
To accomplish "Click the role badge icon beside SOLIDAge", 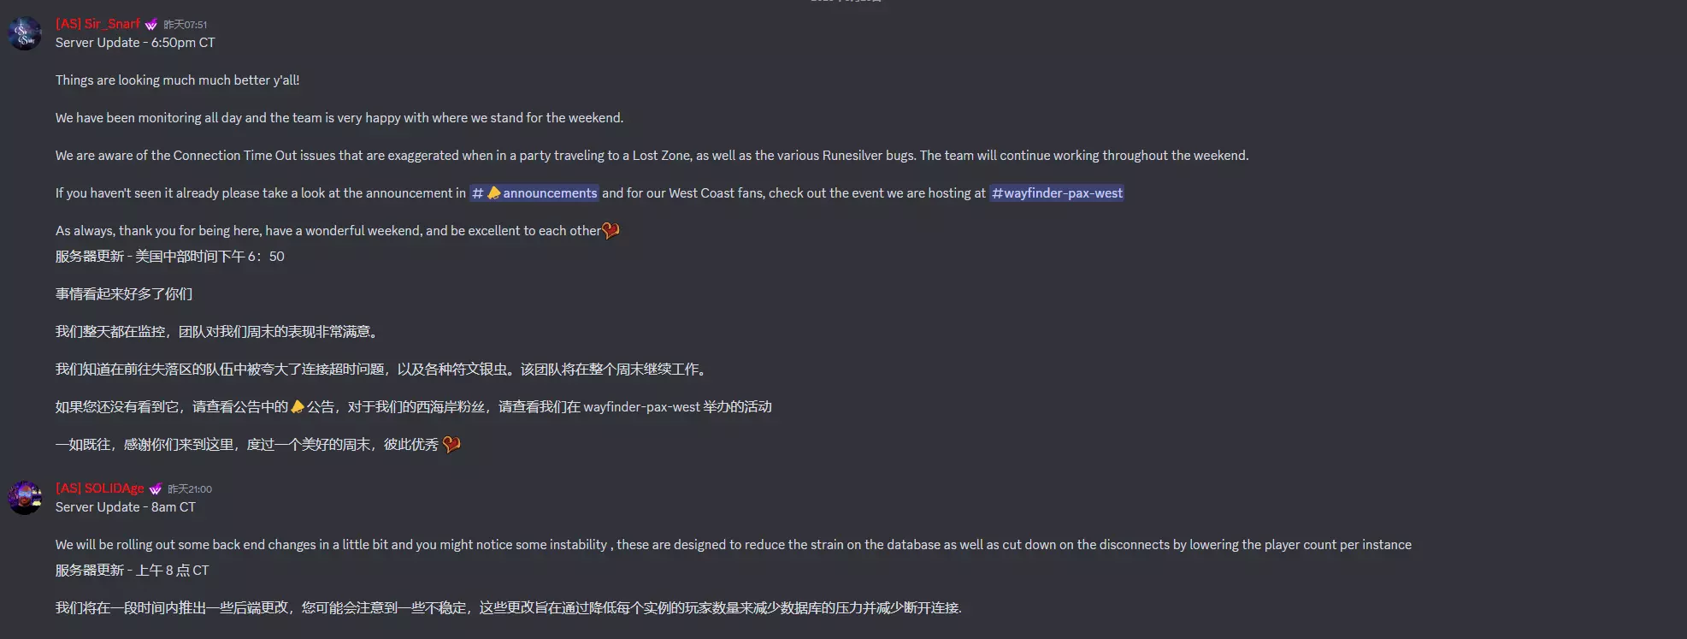I will pyautogui.click(x=156, y=489).
